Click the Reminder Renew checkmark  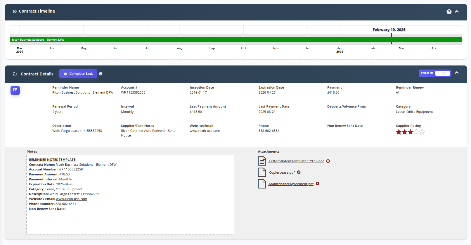pyautogui.click(x=397, y=93)
